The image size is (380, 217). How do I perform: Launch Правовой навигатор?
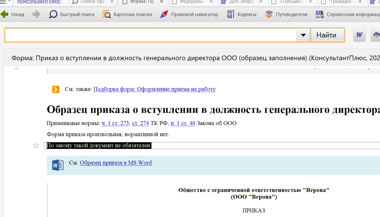(x=189, y=14)
